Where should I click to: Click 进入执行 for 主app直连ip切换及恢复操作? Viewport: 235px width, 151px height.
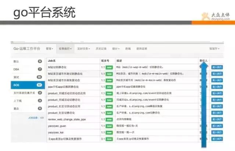point(217,139)
